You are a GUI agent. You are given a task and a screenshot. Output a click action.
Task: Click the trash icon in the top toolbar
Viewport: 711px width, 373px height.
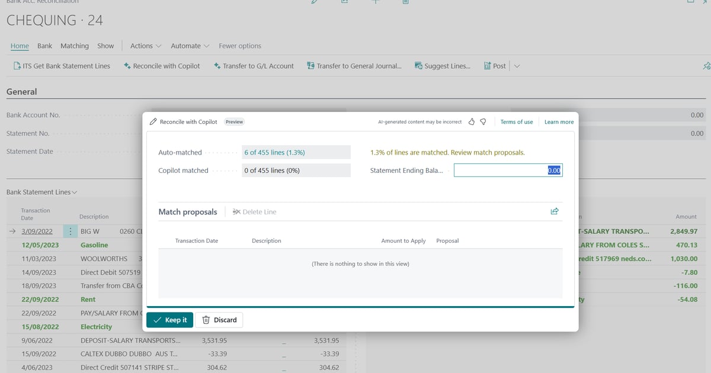406,2
